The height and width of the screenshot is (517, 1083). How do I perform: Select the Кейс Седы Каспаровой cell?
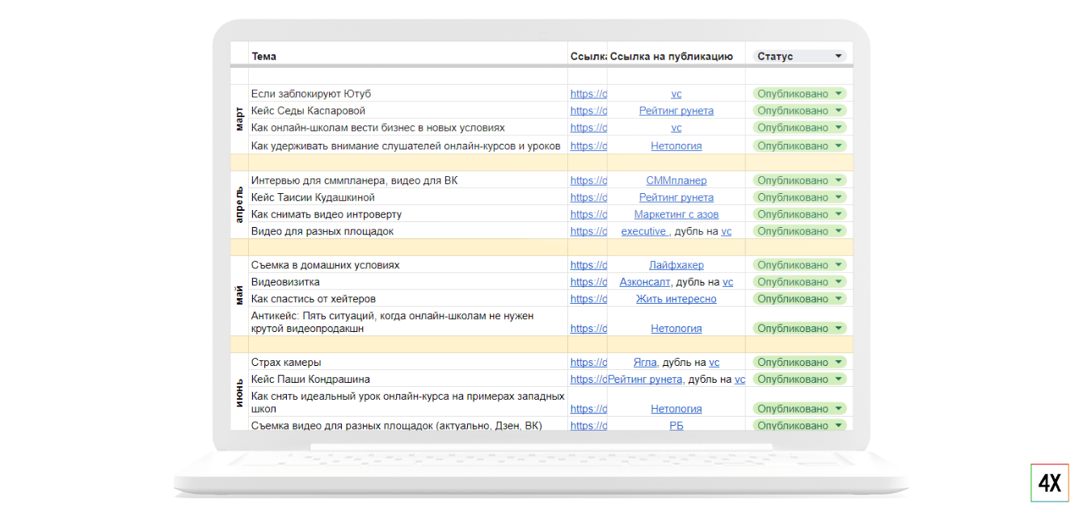[308, 111]
